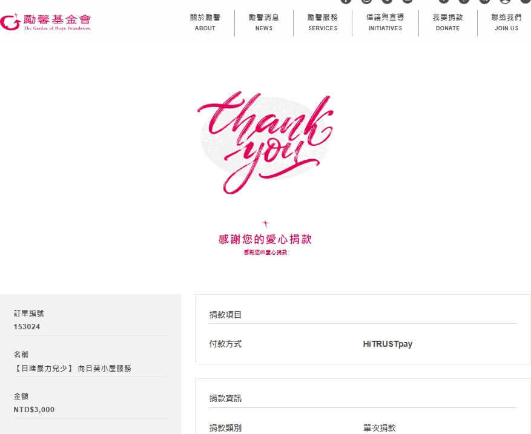Click the order number 153024

[27, 327]
